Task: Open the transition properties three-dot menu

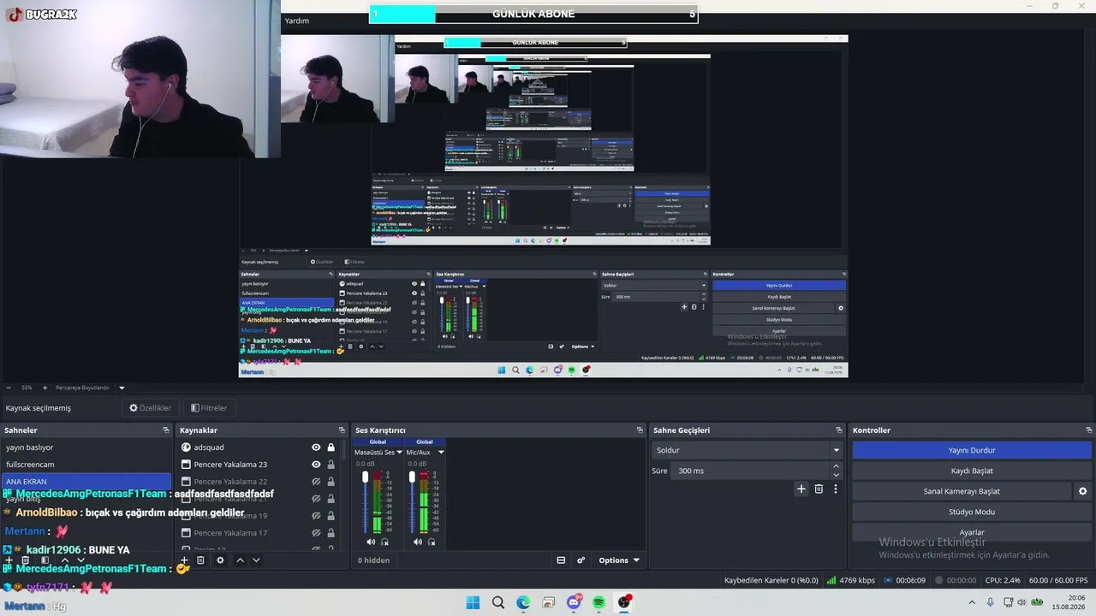Action: 836,489
